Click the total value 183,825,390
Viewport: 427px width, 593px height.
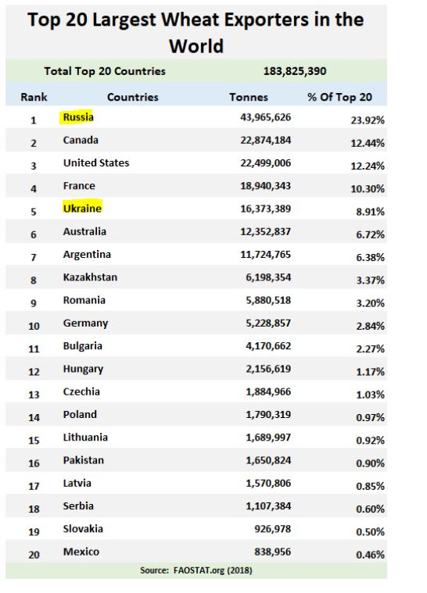pyautogui.click(x=295, y=71)
